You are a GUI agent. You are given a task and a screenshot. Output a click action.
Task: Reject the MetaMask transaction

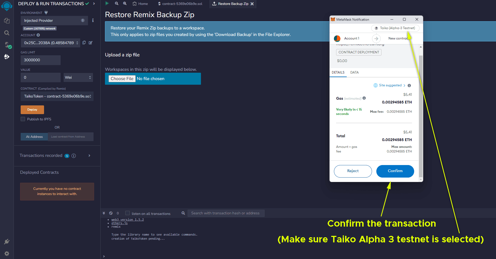click(353, 171)
